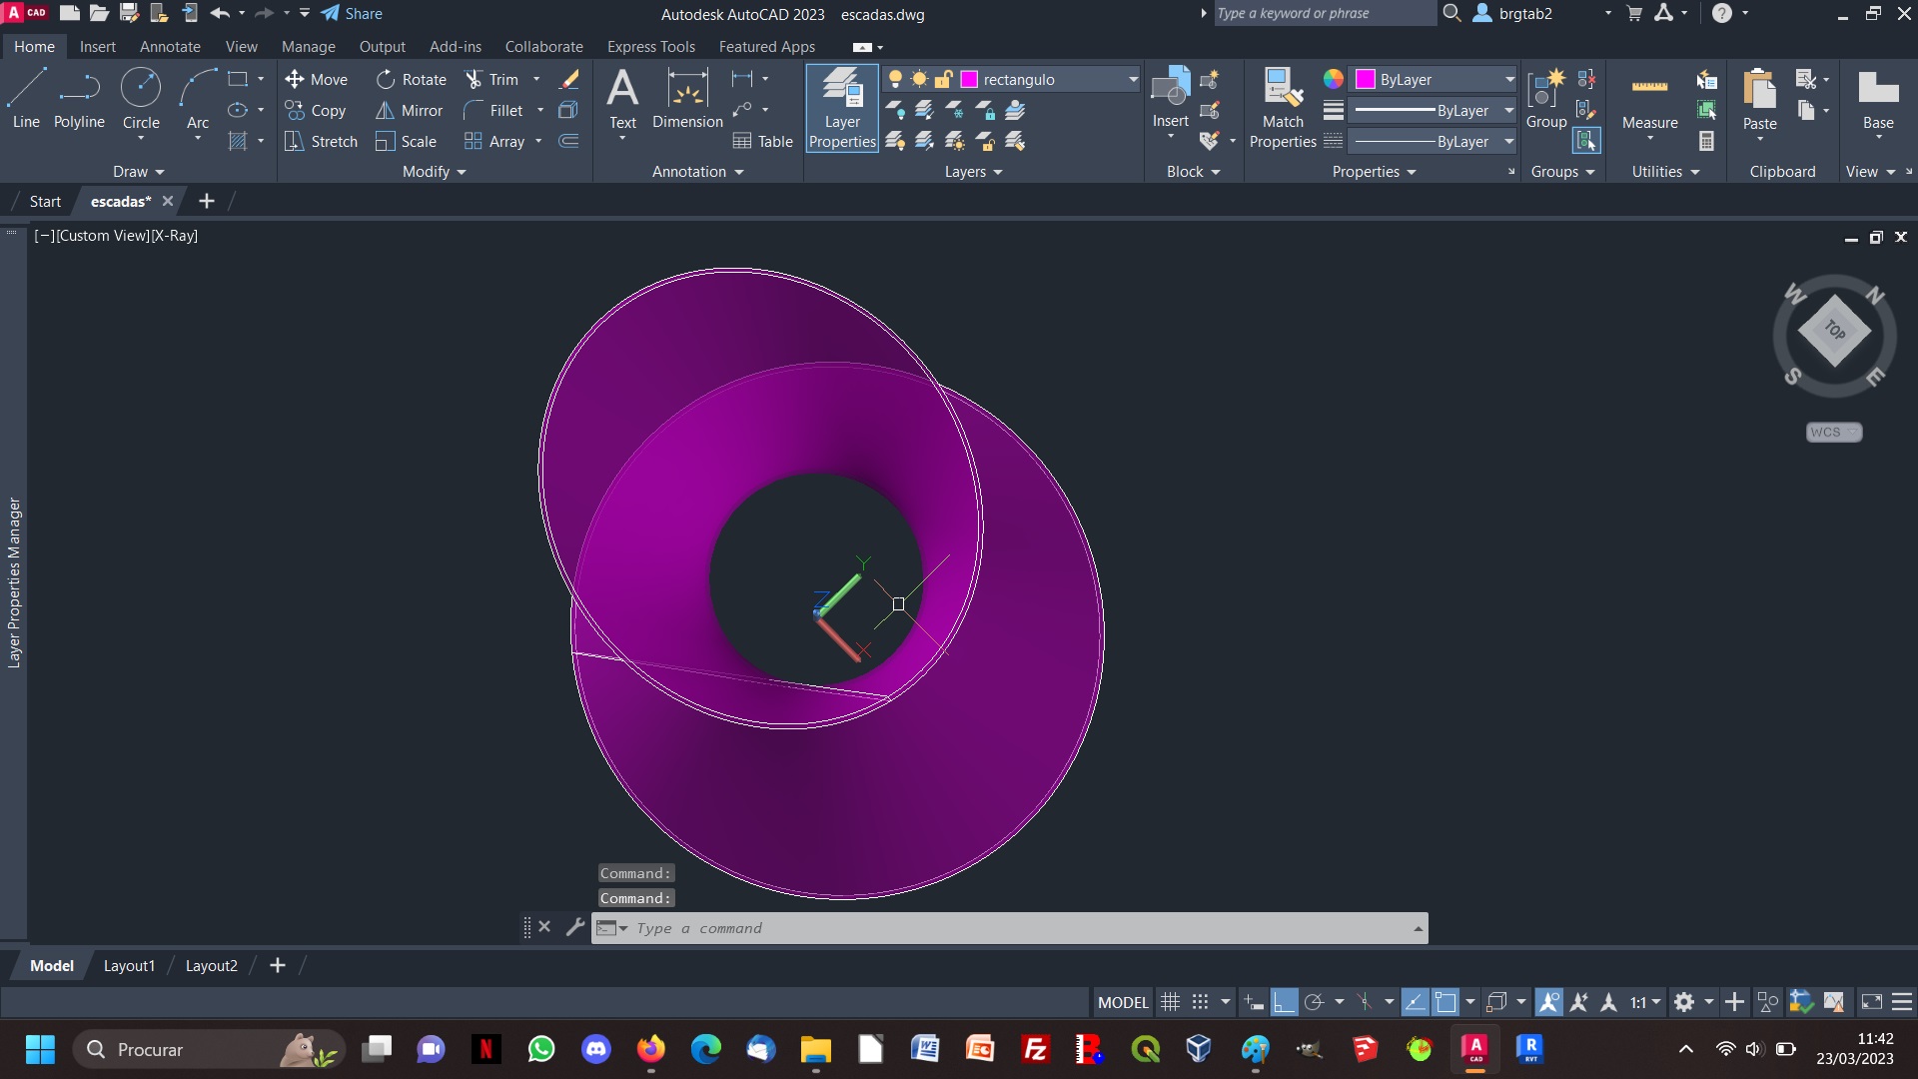Image resolution: width=1918 pixels, height=1079 pixels.
Task: Click the Copy tool in Modify
Action: 316,111
